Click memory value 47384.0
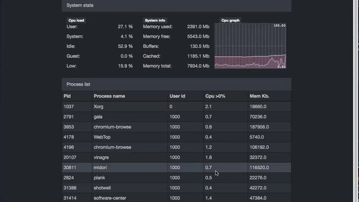The height and width of the screenshot is (202, 359). 258,198
